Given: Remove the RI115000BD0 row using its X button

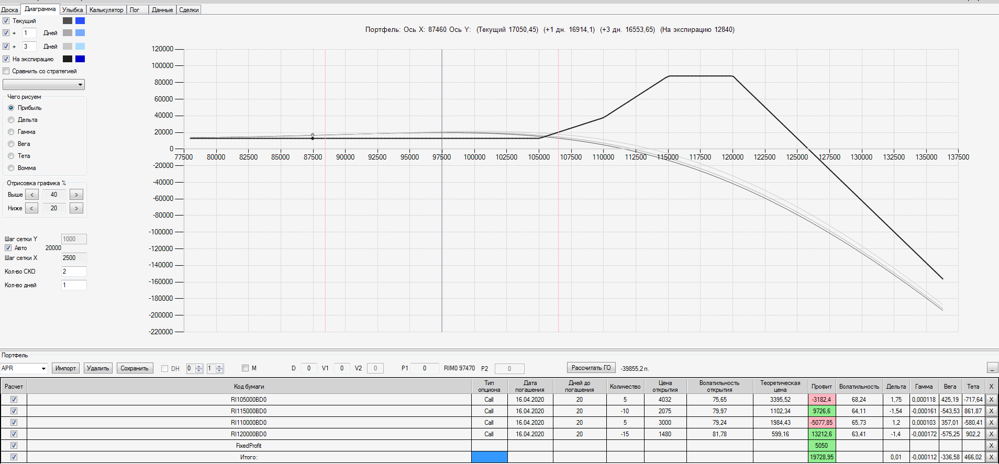Looking at the screenshot, I should tap(991, 411).
